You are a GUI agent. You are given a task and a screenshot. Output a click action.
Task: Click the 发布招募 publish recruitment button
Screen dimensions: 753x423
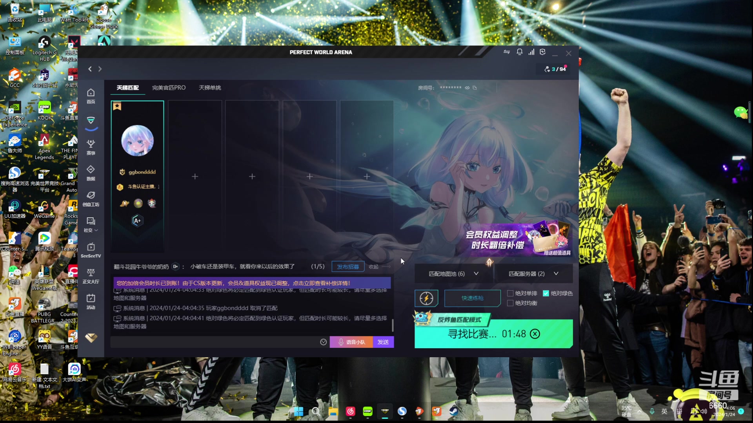[348, 267]
